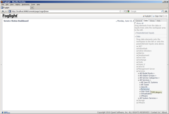Switch to the Views tab
The width and height of the screenshot is (169, 114).
tap(152, 21)
